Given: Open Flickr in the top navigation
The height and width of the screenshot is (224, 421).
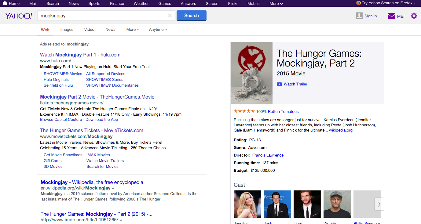Looking at the screenshot, I should pos(233,3).
